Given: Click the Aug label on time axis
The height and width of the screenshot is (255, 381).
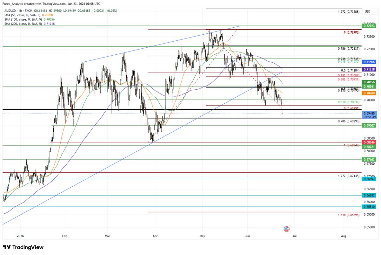Looking at the screenshot, I should 343,236.
